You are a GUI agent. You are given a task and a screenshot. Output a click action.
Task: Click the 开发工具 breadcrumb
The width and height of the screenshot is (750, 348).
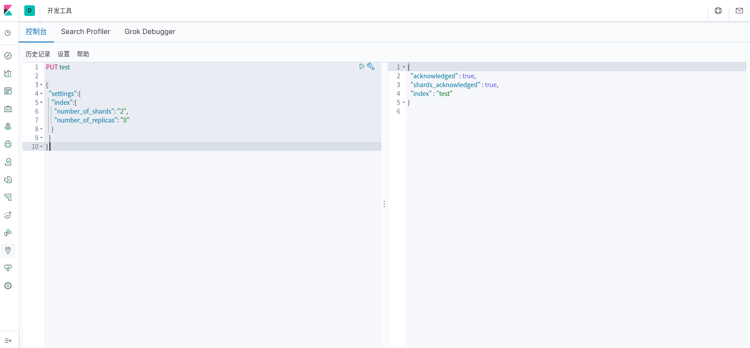point(60,11)
